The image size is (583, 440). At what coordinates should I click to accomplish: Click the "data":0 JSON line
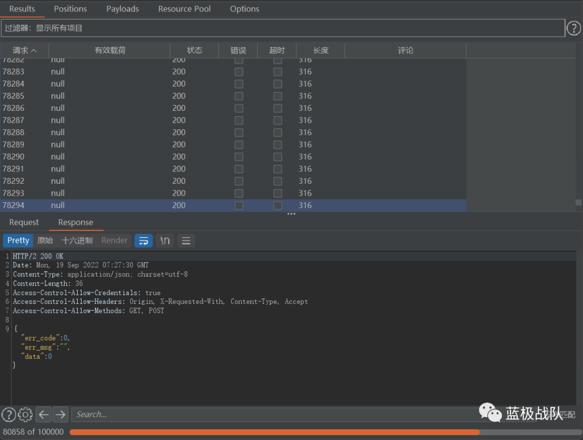point(37,356)
